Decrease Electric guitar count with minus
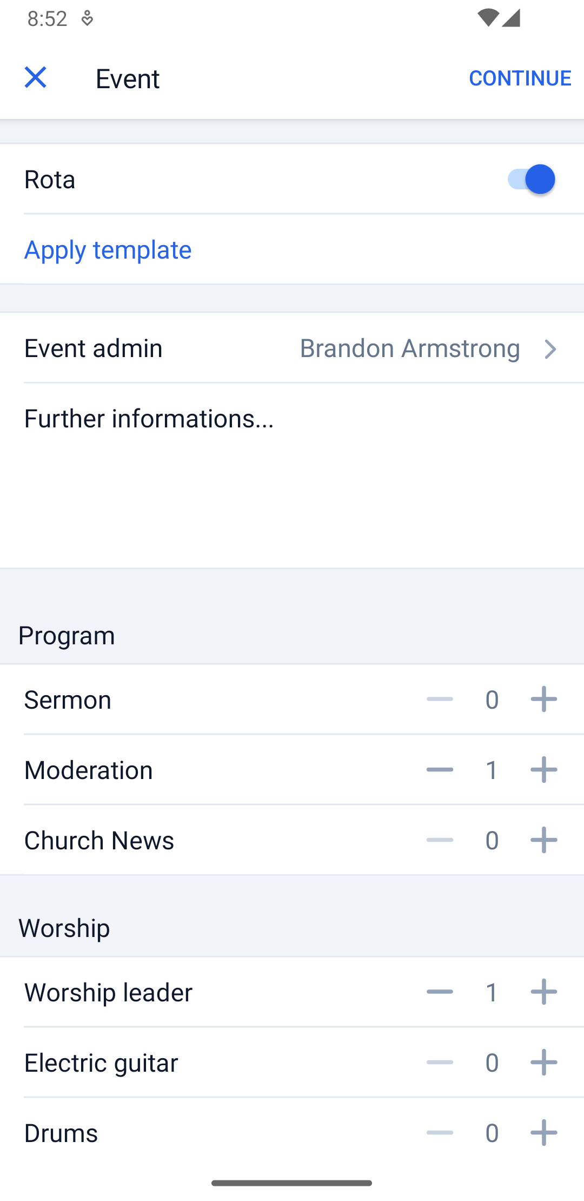584x1201 pixels. [x=440, y=1062]
